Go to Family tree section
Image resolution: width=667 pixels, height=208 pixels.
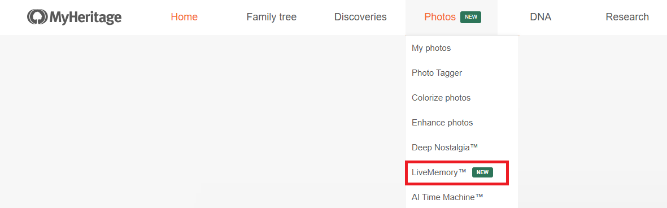272,17
